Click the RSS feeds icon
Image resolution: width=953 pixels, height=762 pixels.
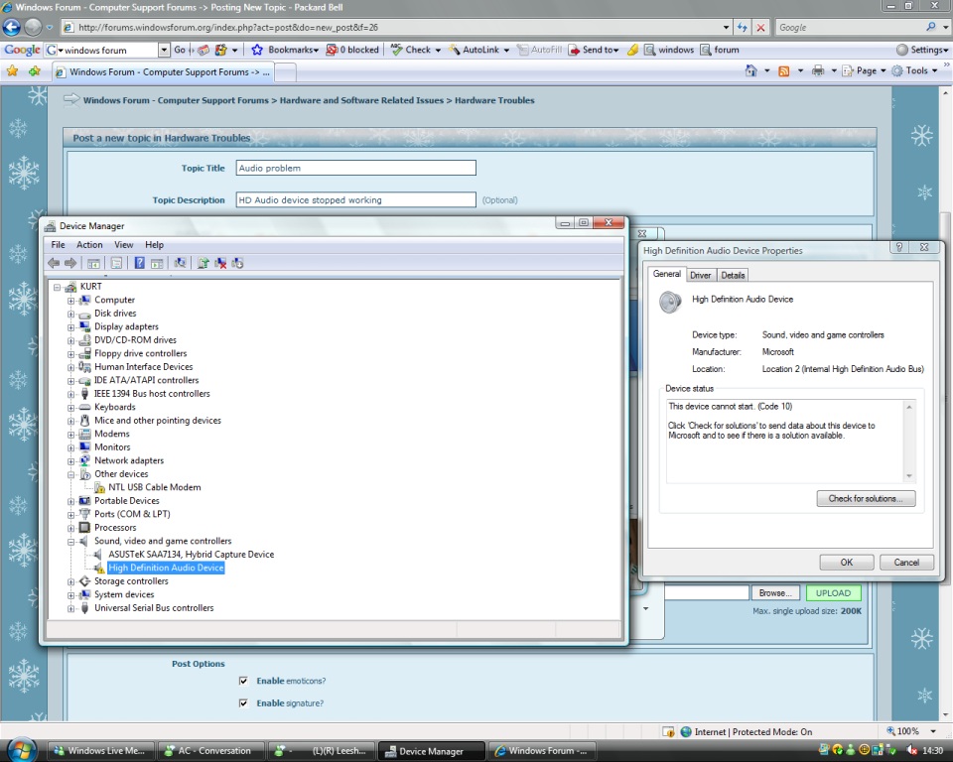click(x=784, y=71)
